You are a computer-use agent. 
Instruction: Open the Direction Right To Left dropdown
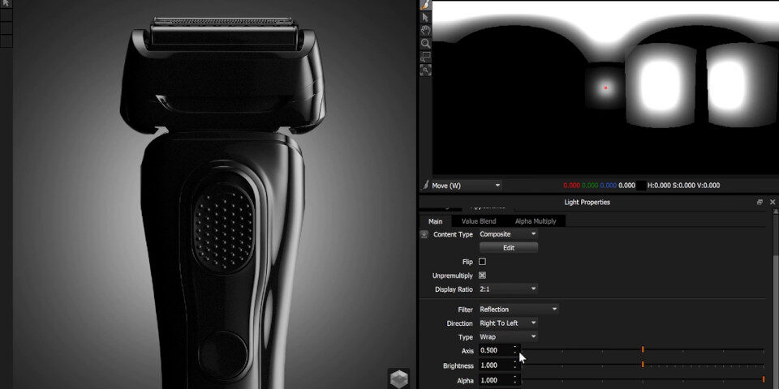[508, 323]
